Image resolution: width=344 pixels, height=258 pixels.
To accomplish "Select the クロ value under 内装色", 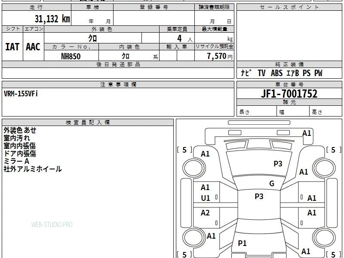I will [x=126, y=56].
